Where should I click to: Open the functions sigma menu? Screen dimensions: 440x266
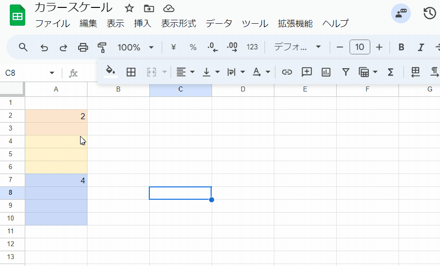pos(391,72)
